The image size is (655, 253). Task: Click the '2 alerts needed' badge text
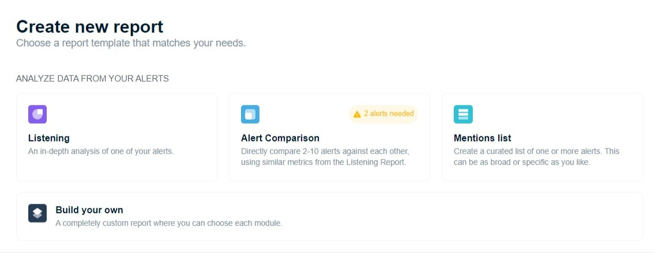389,113
